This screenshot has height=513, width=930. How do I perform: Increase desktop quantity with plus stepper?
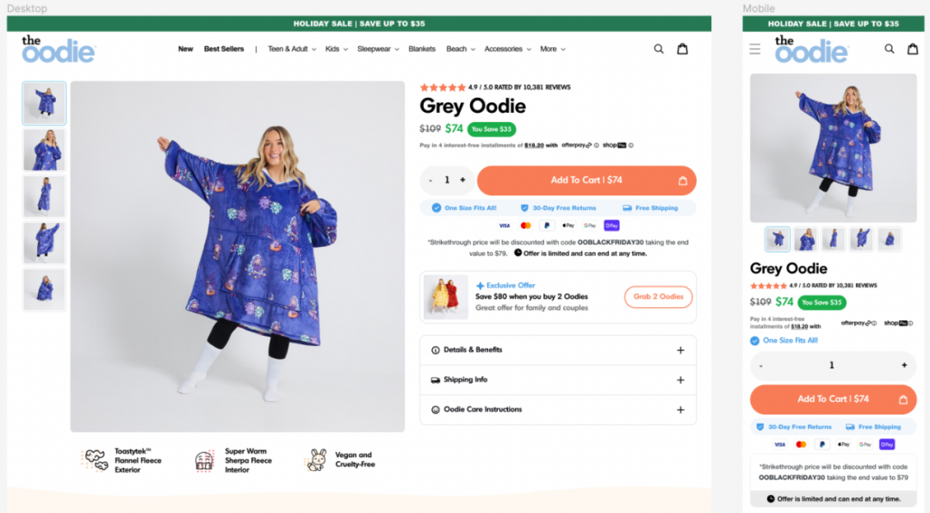[x=462, y=180]
